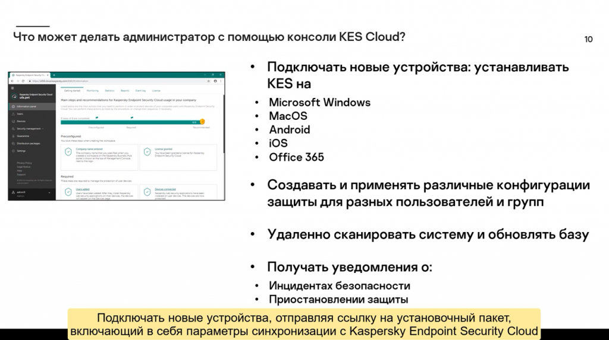Click the browser back arrow
Viewport: 609px width, 340px height.
(x=12, y=81)
